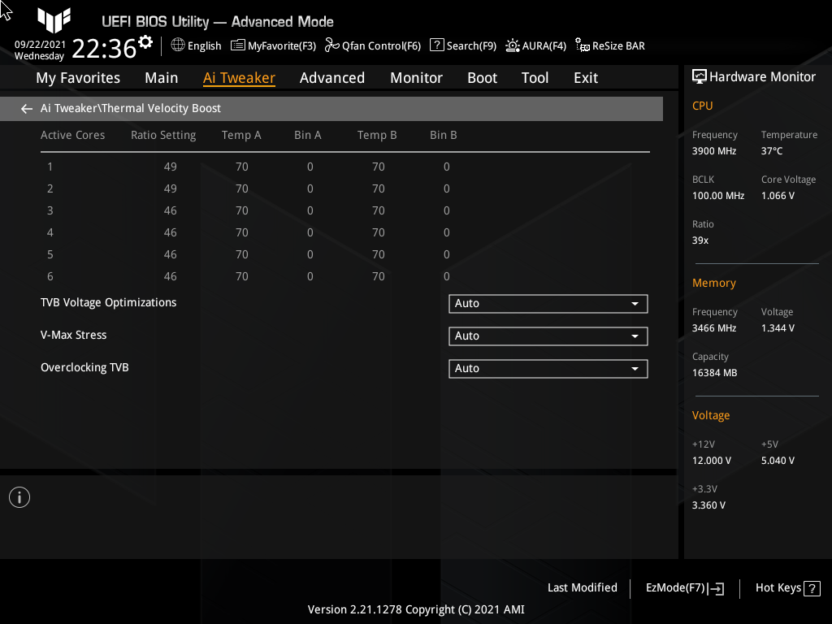
Task: Select the Boot tab
Action: pyautogui.click(x=483, y=78)
